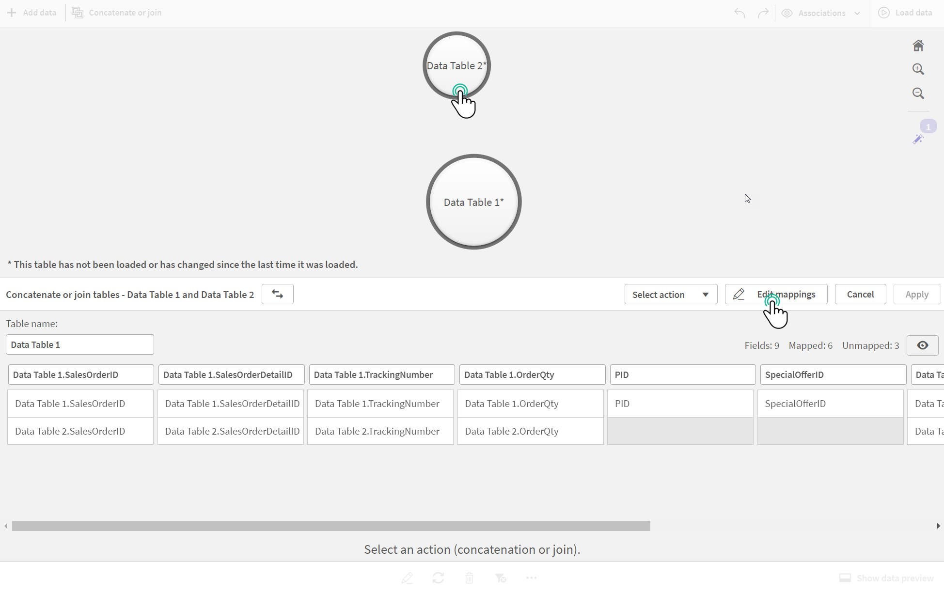Open the Associations panel icon
This screenshot has height=594, width=944.
pos(787,12)
